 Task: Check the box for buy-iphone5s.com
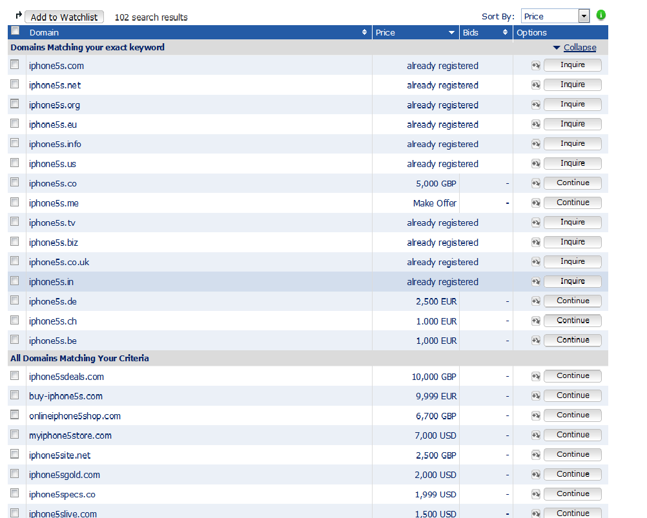(15, 395)
